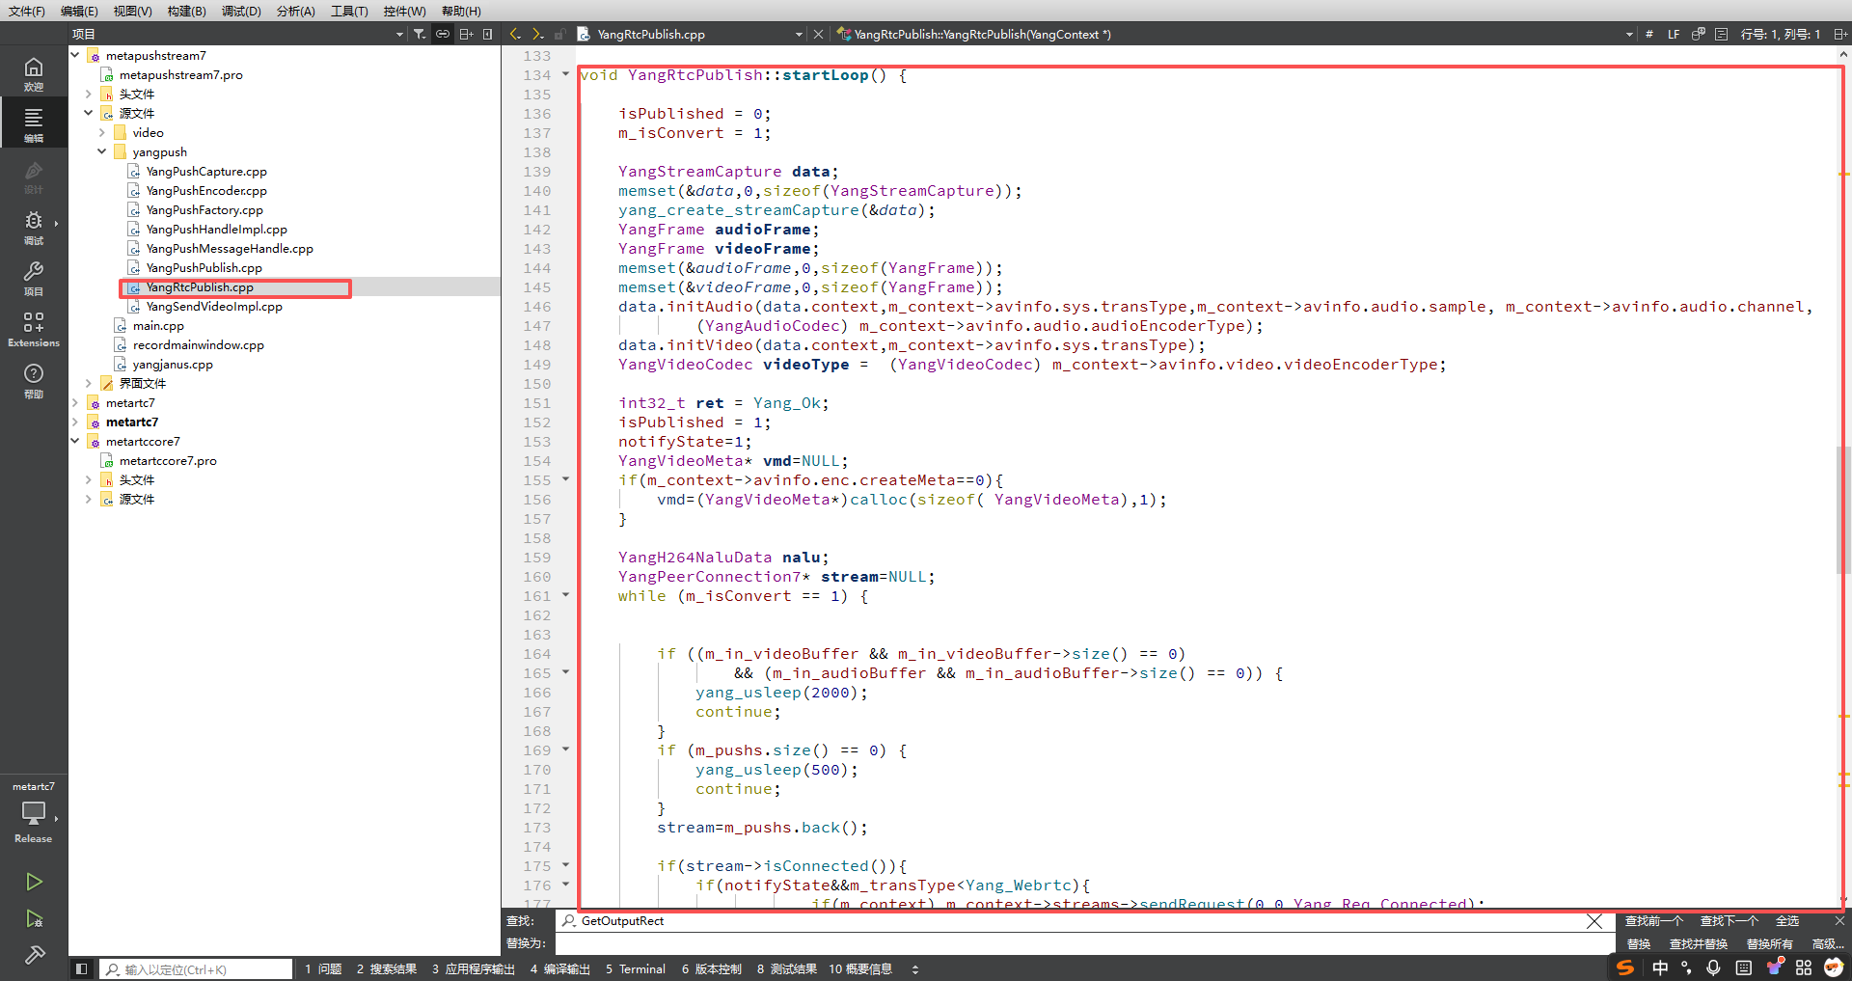Open the Welcome (欢迎) mode

coord(34,72)
